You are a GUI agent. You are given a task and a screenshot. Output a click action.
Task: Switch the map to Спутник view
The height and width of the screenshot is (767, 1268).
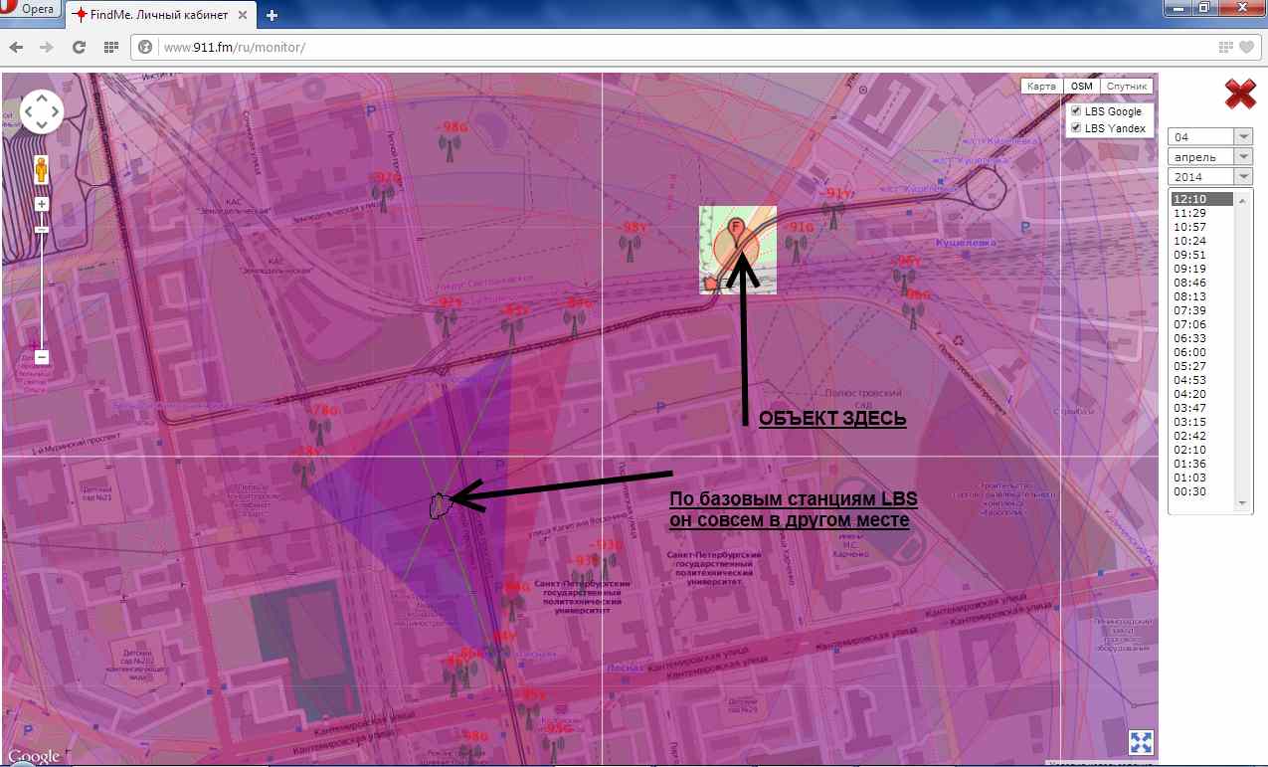tap(1127, 87)
